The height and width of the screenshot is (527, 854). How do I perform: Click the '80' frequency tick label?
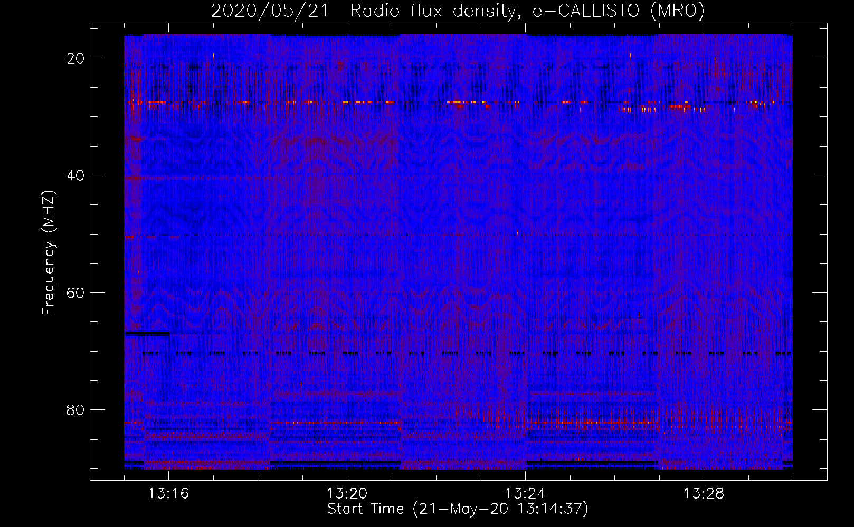76,409
